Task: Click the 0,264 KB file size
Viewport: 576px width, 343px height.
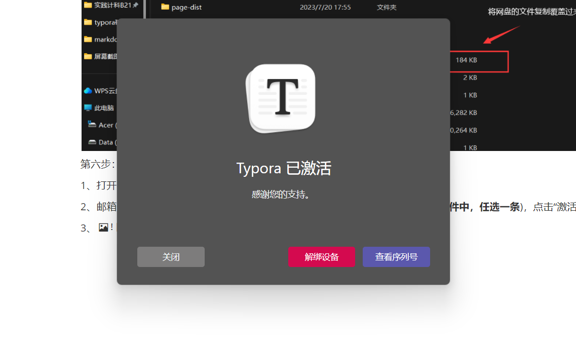Action: [x=464, y=130]
